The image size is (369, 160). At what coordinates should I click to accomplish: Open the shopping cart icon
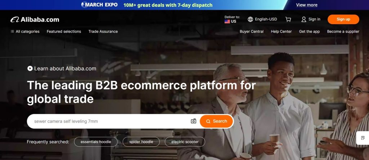(x=288, y=19)
